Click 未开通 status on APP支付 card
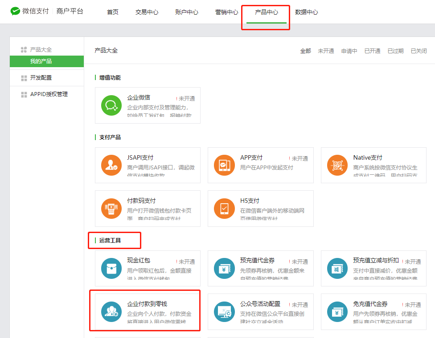435x338 pixels. pyautogui.click(x=300, y=159)
